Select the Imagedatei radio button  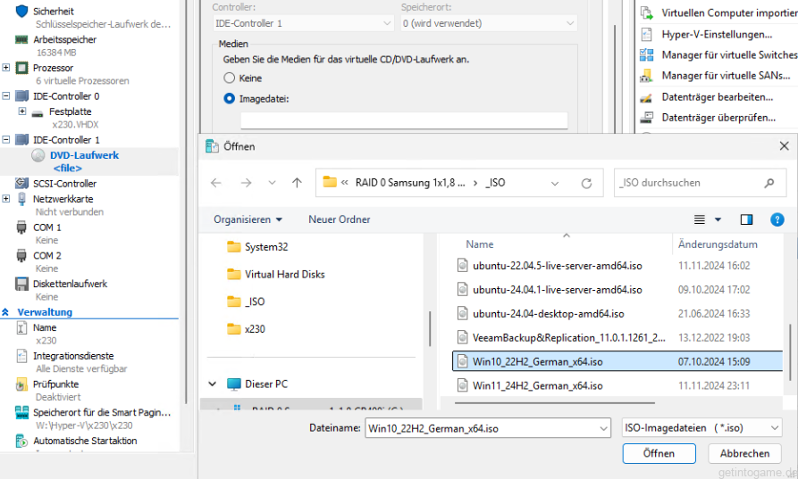coord(230,99)
